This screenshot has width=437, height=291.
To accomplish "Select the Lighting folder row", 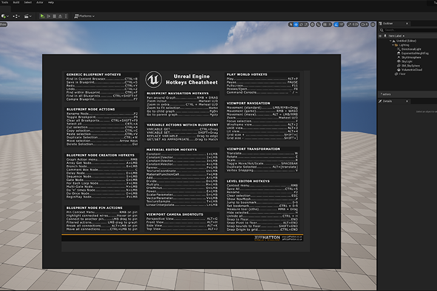I will 404,45.
